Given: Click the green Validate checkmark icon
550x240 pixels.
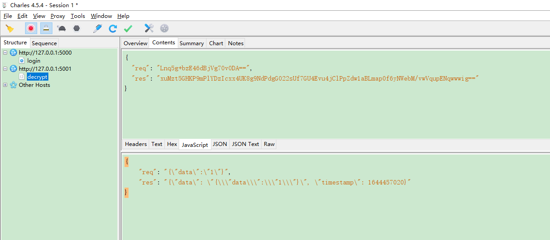Looking at the screenshot, I should (128, 29).
